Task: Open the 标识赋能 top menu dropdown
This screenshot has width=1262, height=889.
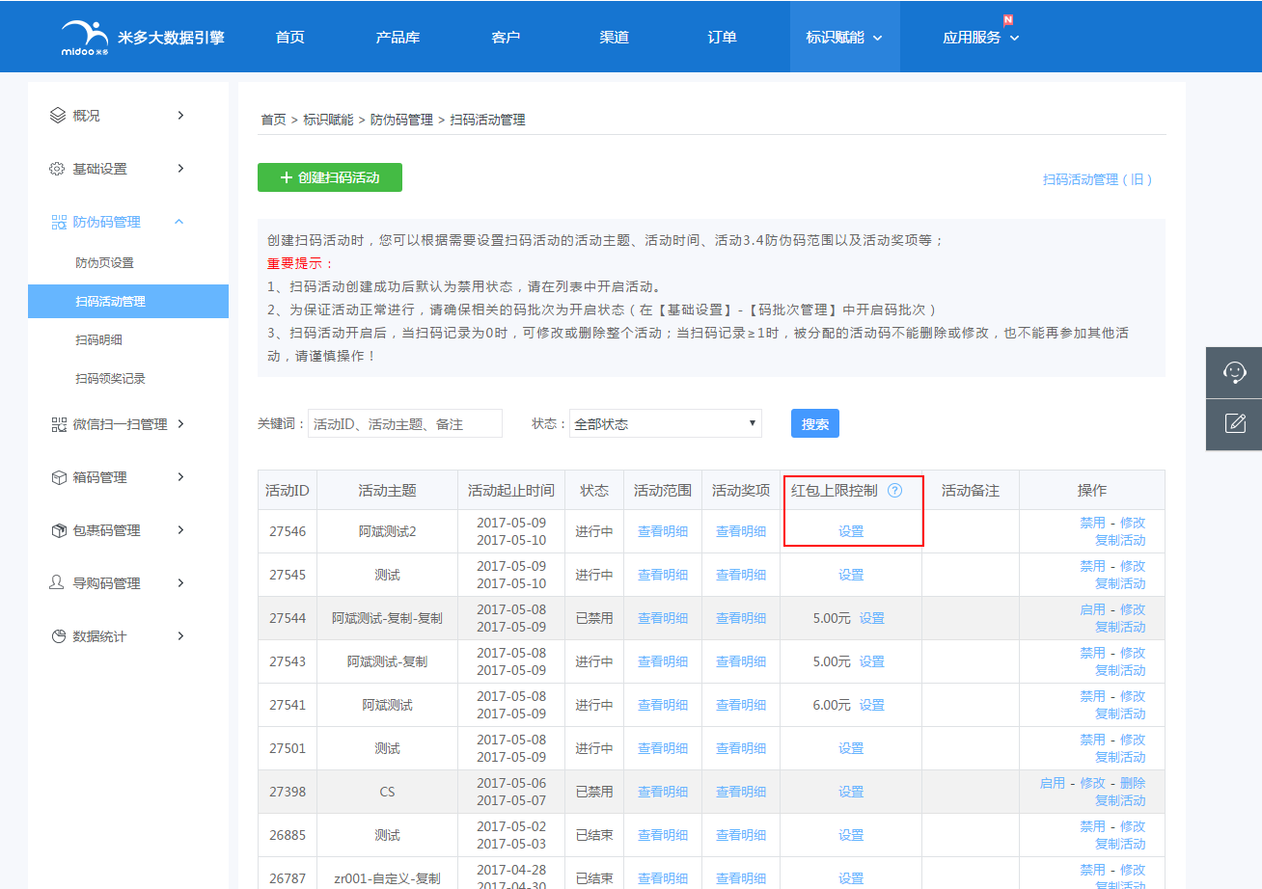Action: point(844,38)
